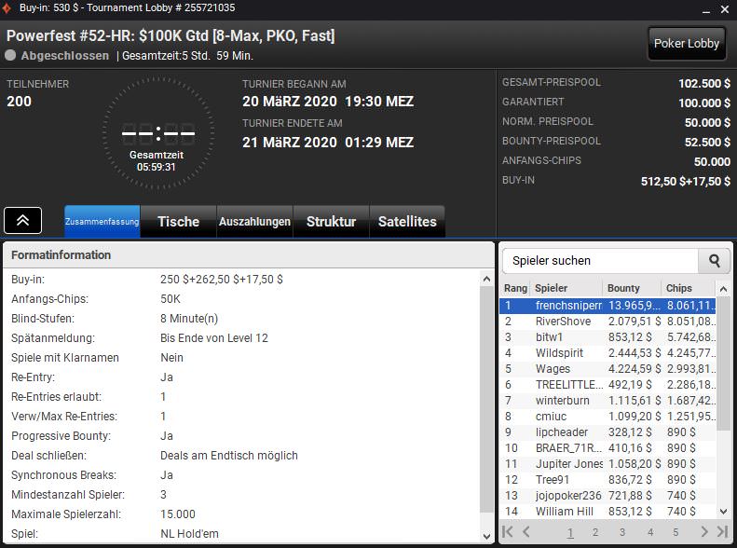The width and height of the screenshot is (737, 548).
Task: Click the Poker Lobby button
Action: (687, 43)
